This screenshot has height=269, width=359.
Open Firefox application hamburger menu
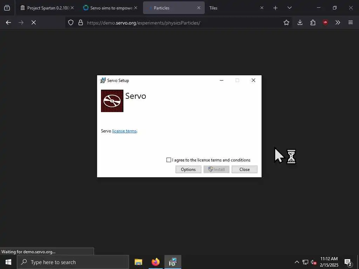pyautogui.click(x=351, y=22)
